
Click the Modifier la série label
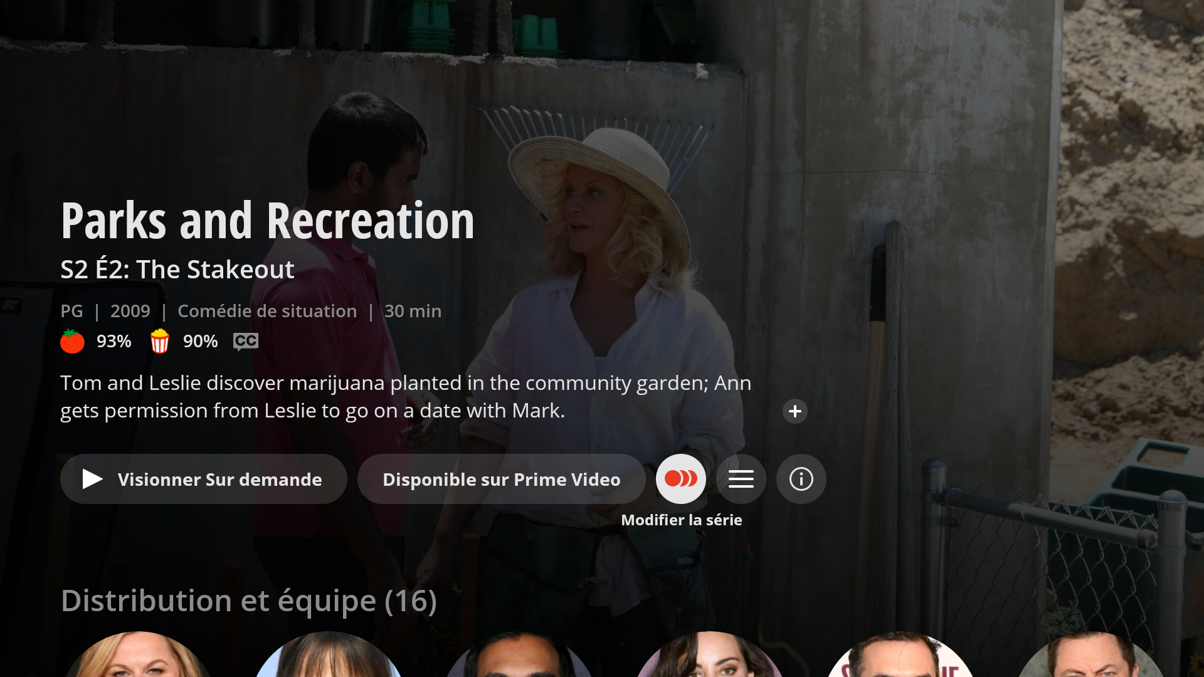tap(682, 520)
